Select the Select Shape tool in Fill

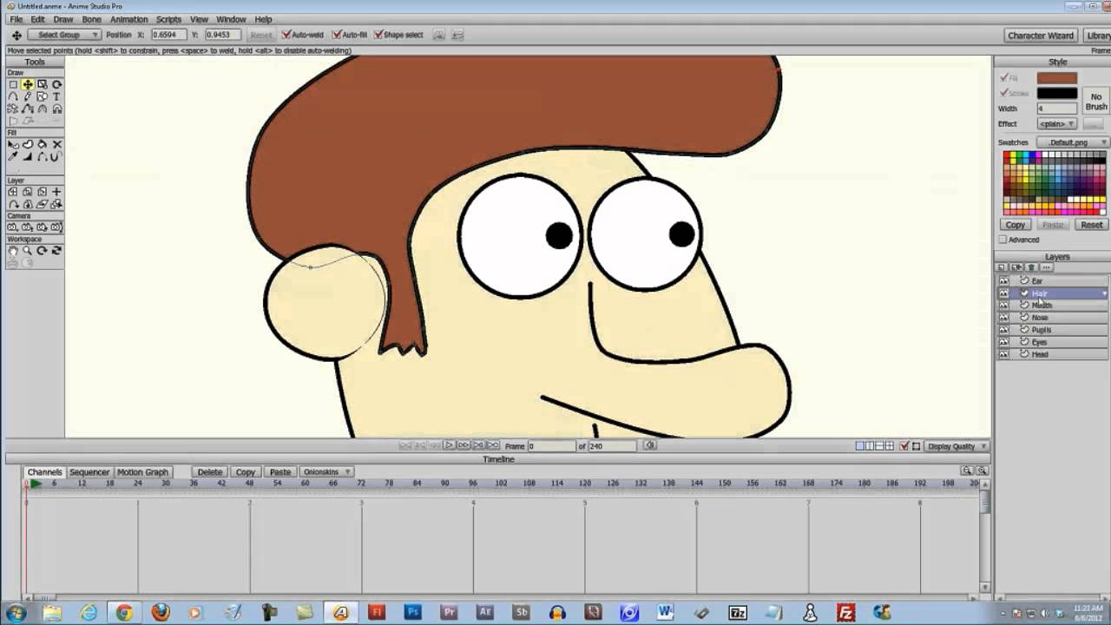tap(13, 144)
